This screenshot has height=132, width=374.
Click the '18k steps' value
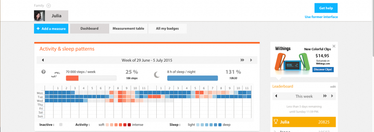(131, 78)
